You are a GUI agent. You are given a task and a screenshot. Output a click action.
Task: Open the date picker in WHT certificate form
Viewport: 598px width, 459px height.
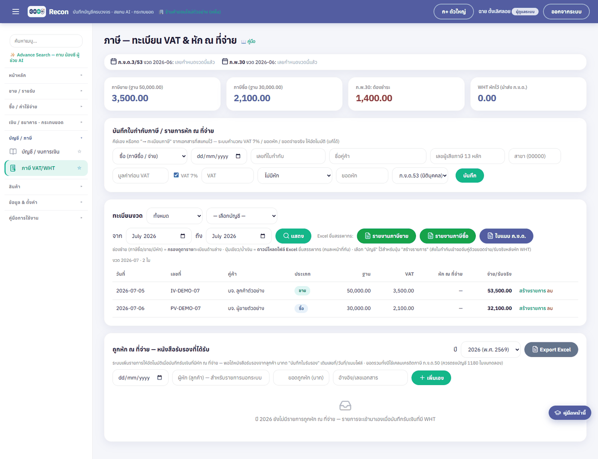(x=160, y=378)
